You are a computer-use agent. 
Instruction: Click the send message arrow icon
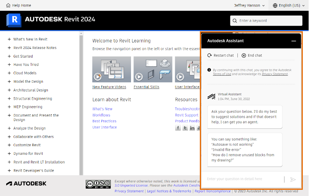293,180
